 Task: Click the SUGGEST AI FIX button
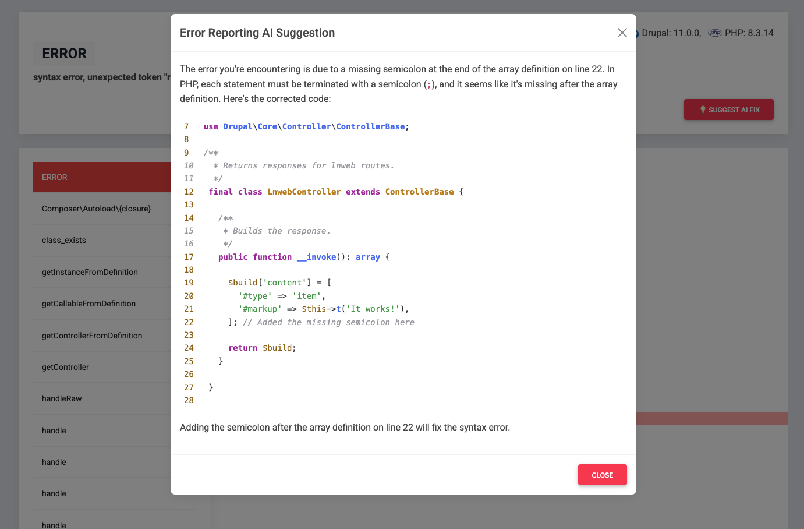tap(728, 110)
